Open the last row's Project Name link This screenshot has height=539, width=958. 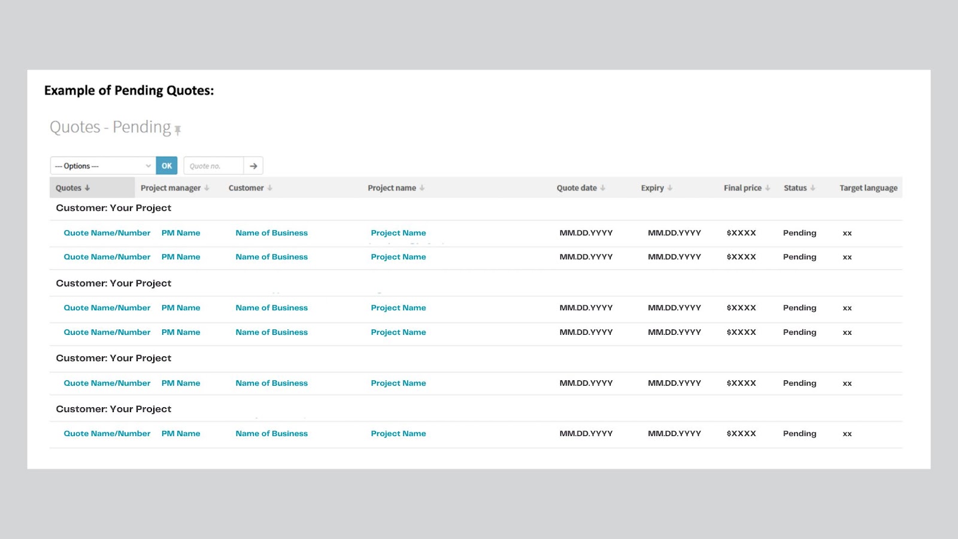pos(398,434)
